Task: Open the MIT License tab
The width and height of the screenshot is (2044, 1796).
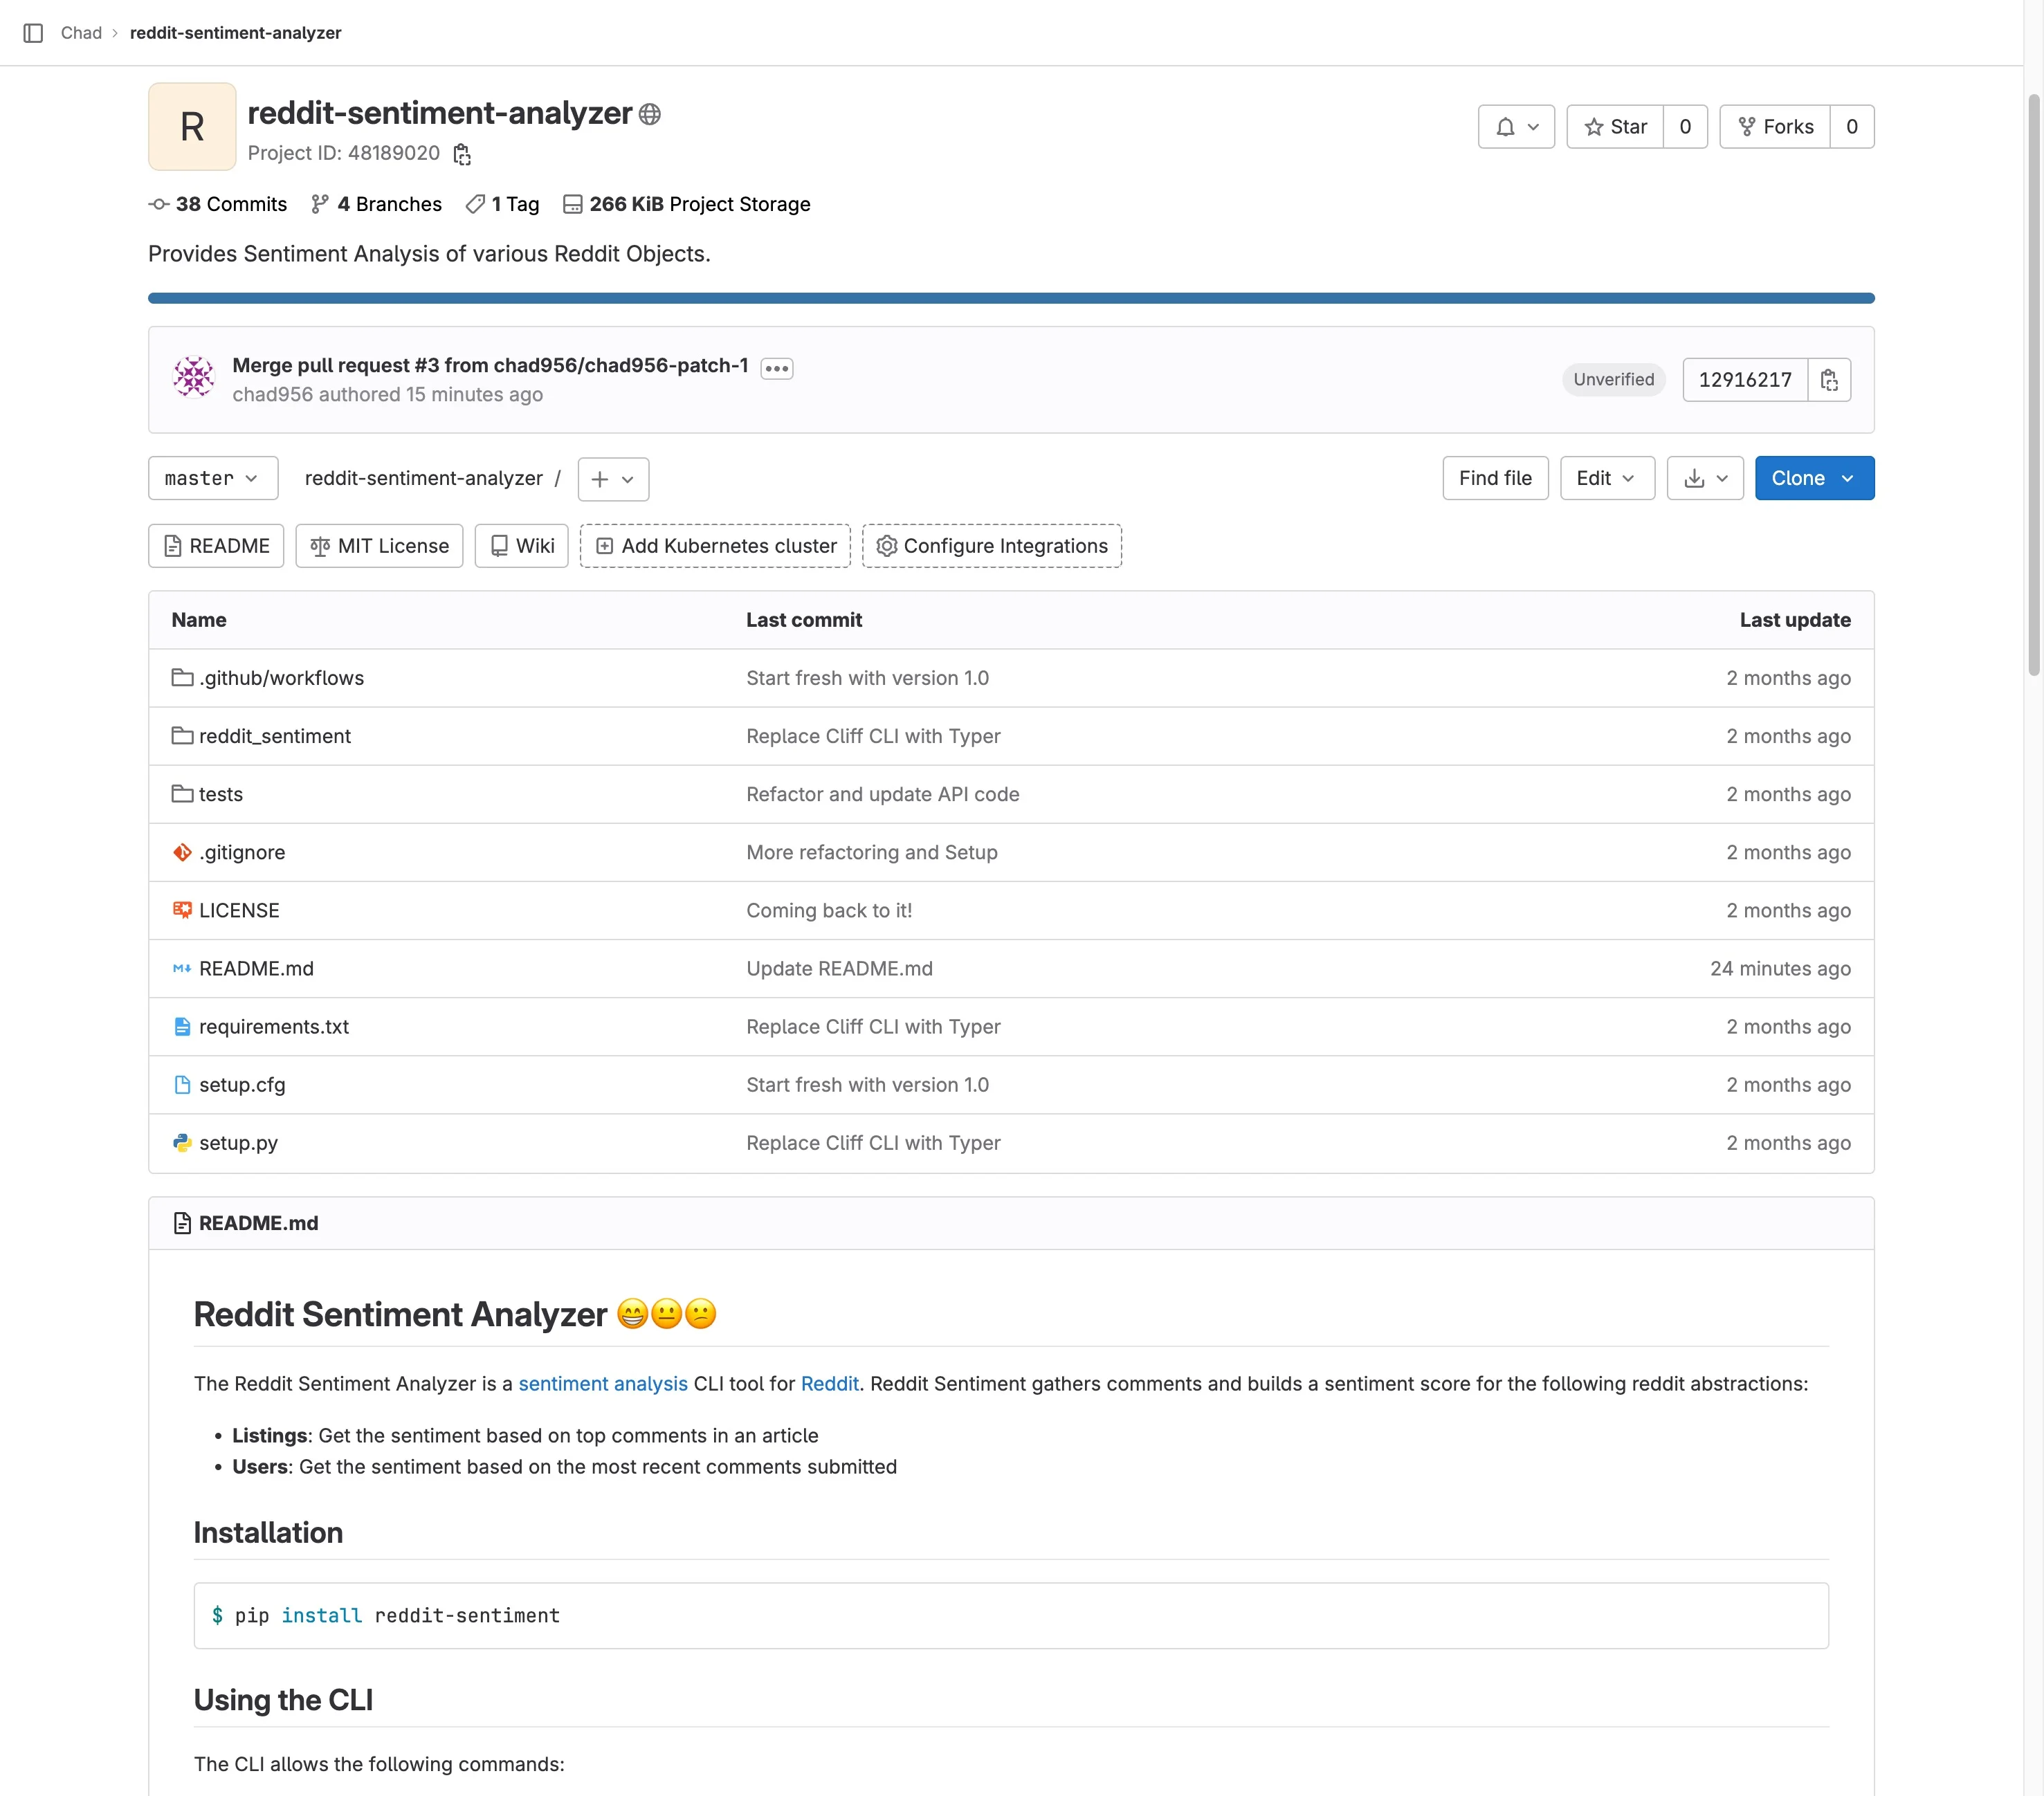Action: [379, 546]
